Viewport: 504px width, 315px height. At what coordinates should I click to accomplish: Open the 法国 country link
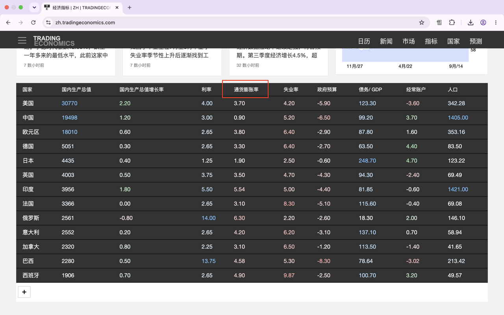pos(28,204)
